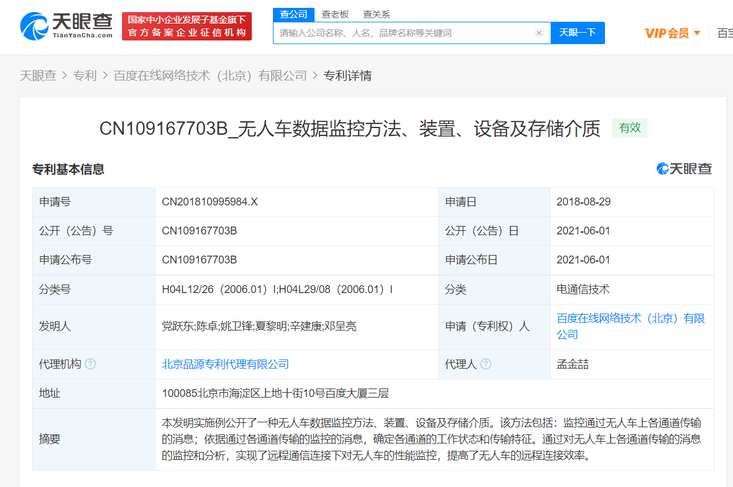Open the VIP会员 dropdown menu
The image size is (733, 487).
click(x=672, y=33)
